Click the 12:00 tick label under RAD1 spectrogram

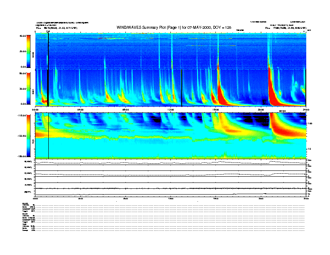171,110
